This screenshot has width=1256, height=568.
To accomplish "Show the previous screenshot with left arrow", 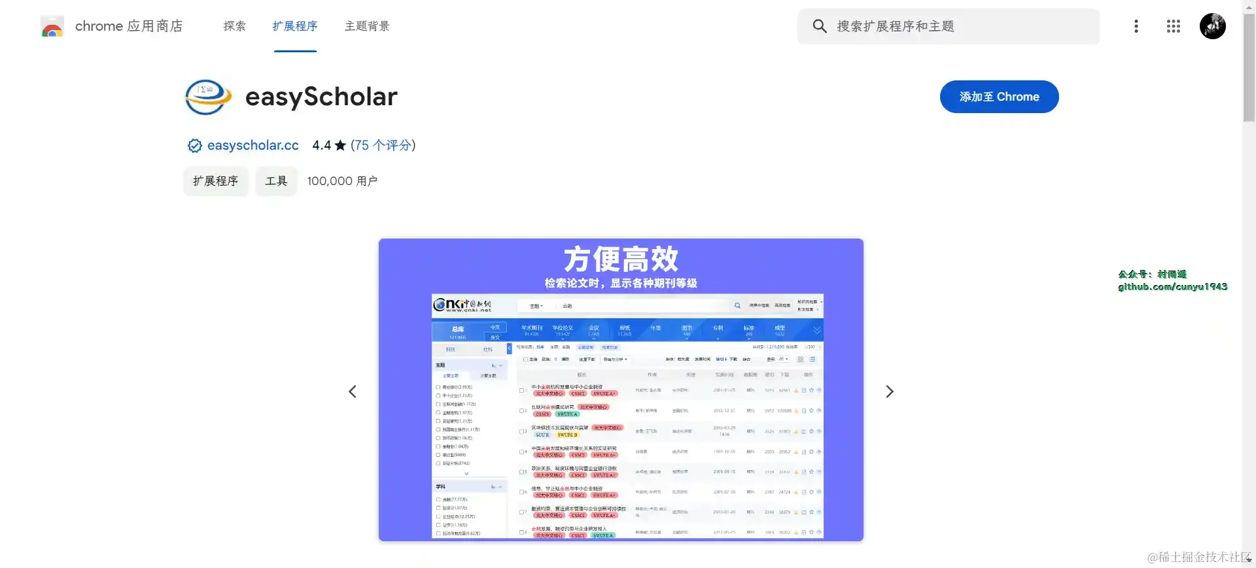I will click(x=353, y=392).
